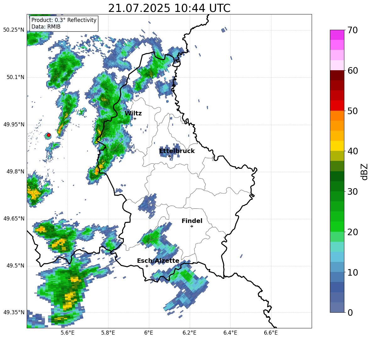
Task: Click the colorbar tick value 20
Action: tap(353, 232)
